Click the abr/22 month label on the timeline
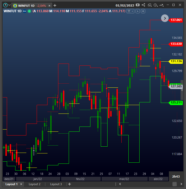 coord(158,179)
